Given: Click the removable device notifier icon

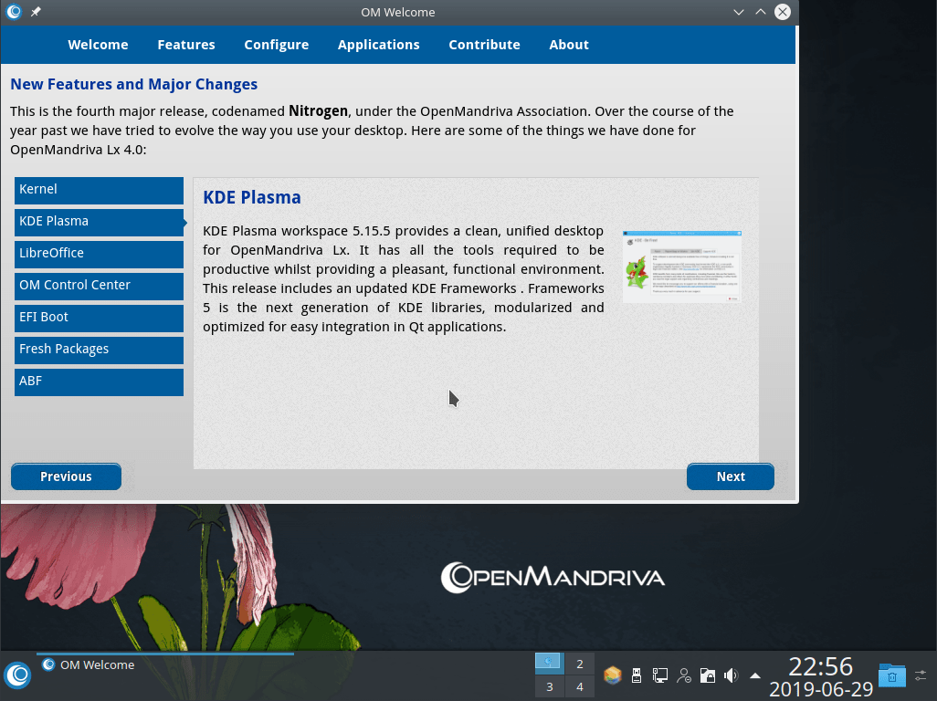Looking at the screenshot, I should pos(636,675).
